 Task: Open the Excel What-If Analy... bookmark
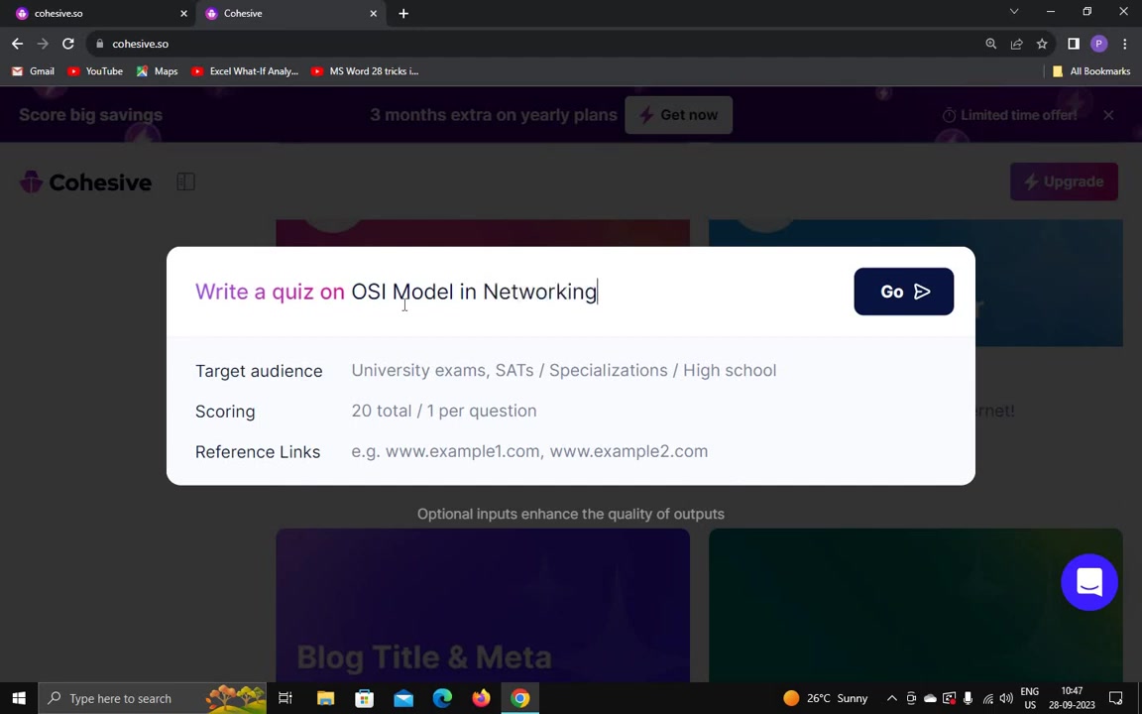pyautogui.click(x=246, y=71)
